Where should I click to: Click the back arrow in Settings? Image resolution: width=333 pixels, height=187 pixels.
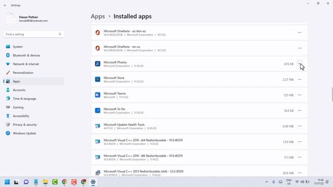click(x=5, y=5)
